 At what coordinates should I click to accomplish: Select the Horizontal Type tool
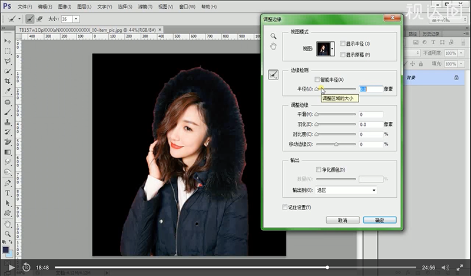pyautogui.click(x=8, y=193)
